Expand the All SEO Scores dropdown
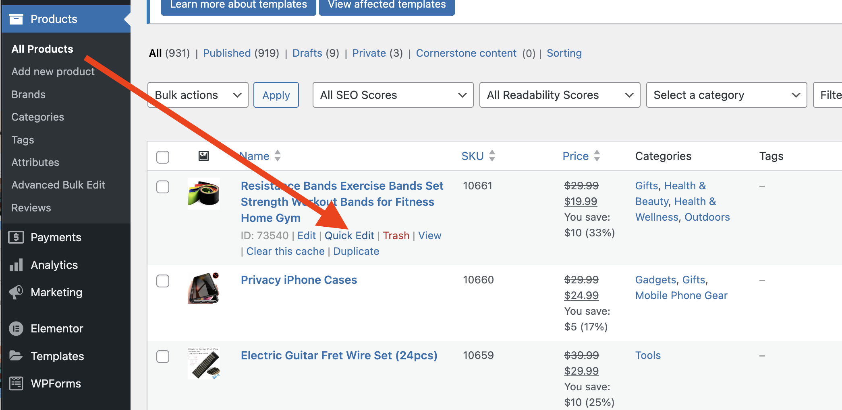Viewport: 842px width, 410px height. 392,95
